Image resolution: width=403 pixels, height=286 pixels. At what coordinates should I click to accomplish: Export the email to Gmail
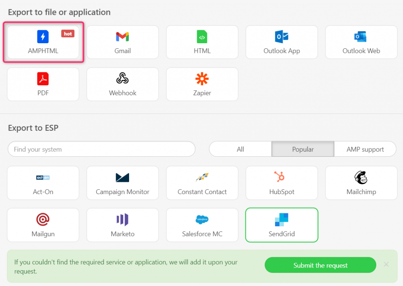tap(122, 42)
